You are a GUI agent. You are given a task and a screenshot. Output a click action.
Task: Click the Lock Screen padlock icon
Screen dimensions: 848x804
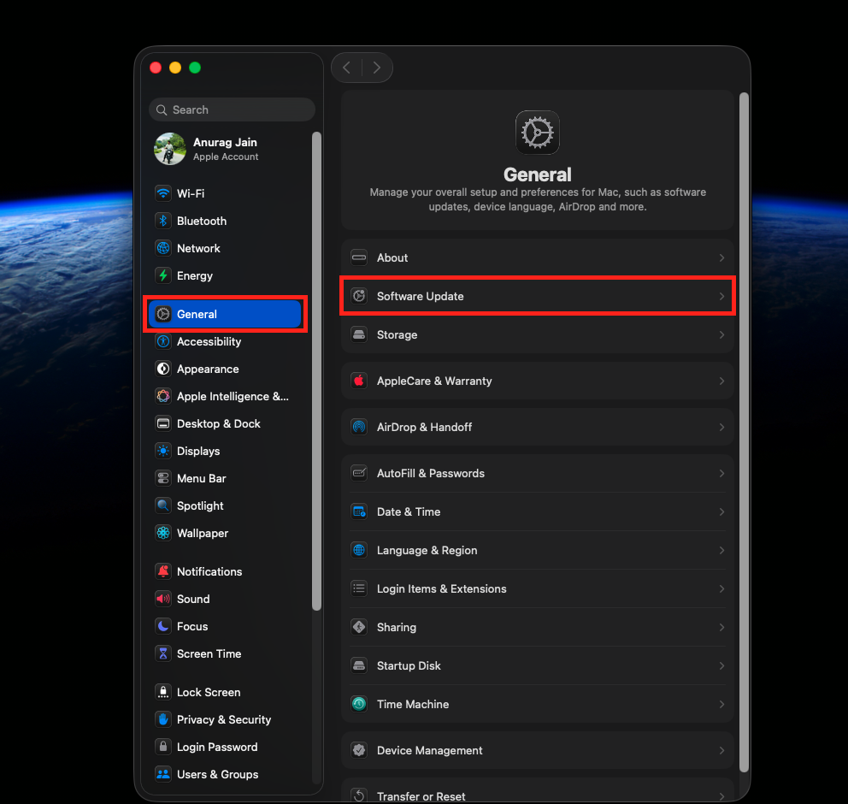[162, 692]
